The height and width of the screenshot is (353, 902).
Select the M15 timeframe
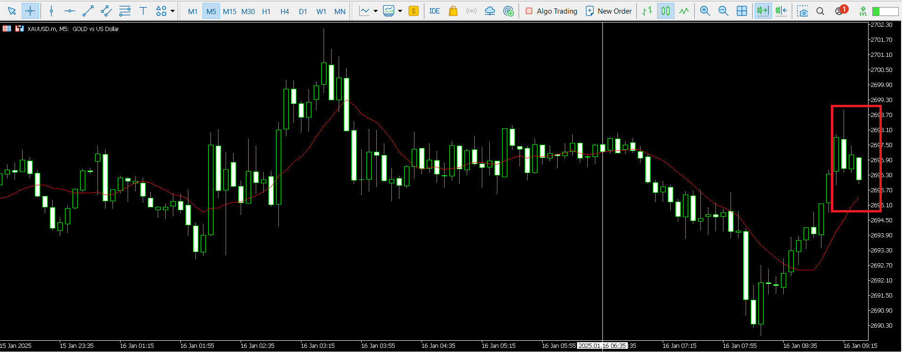(229, 11)
